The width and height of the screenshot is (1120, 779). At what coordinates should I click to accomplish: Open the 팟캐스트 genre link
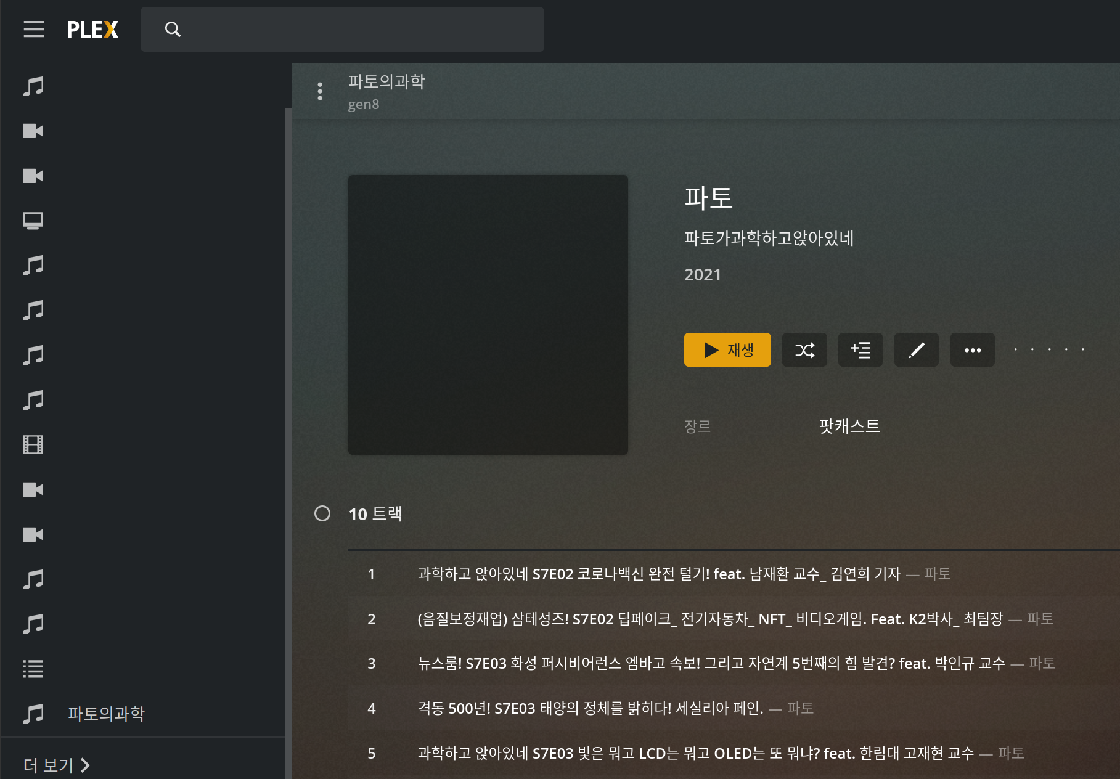pyautogui.click(x=849, y=426)
